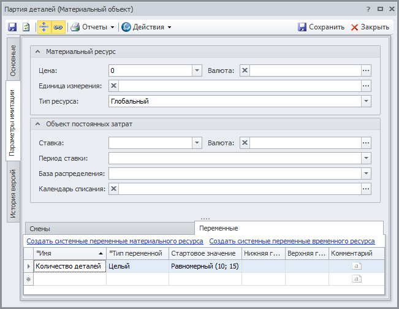Open the Действия actions menu
The height and width of the screenshot is (309, 399).
click(x=146, y=27)
